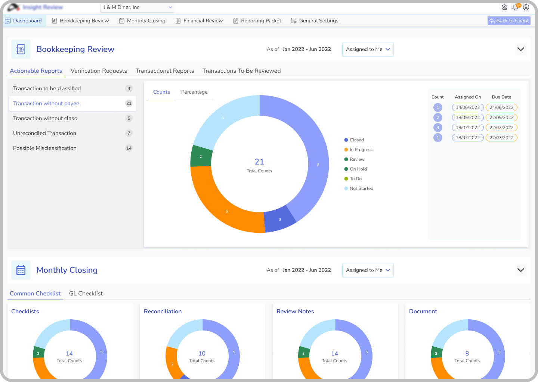Switch to the Verification Requests tab
This screenshot has height=382, width=538.
pos(99,71)
